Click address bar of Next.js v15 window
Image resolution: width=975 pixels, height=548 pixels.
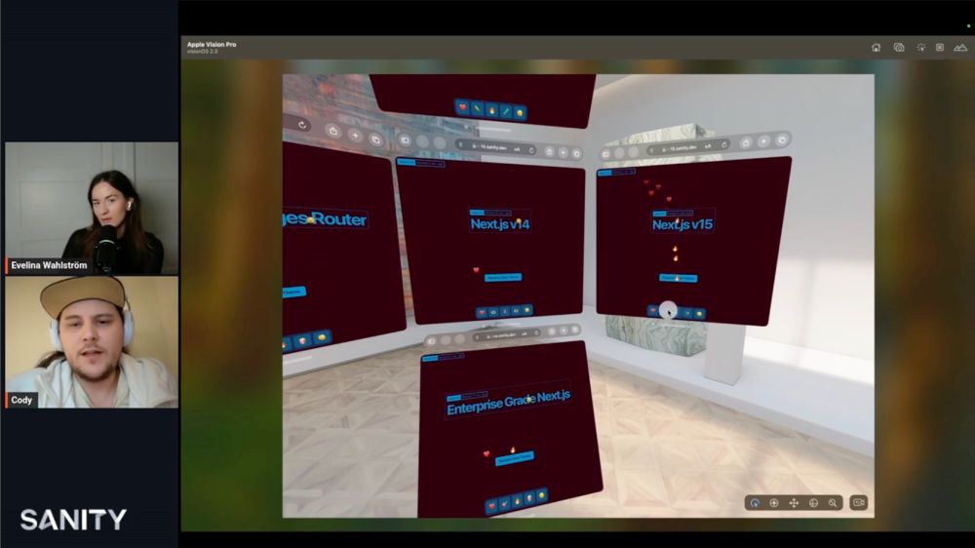(688, 148)
